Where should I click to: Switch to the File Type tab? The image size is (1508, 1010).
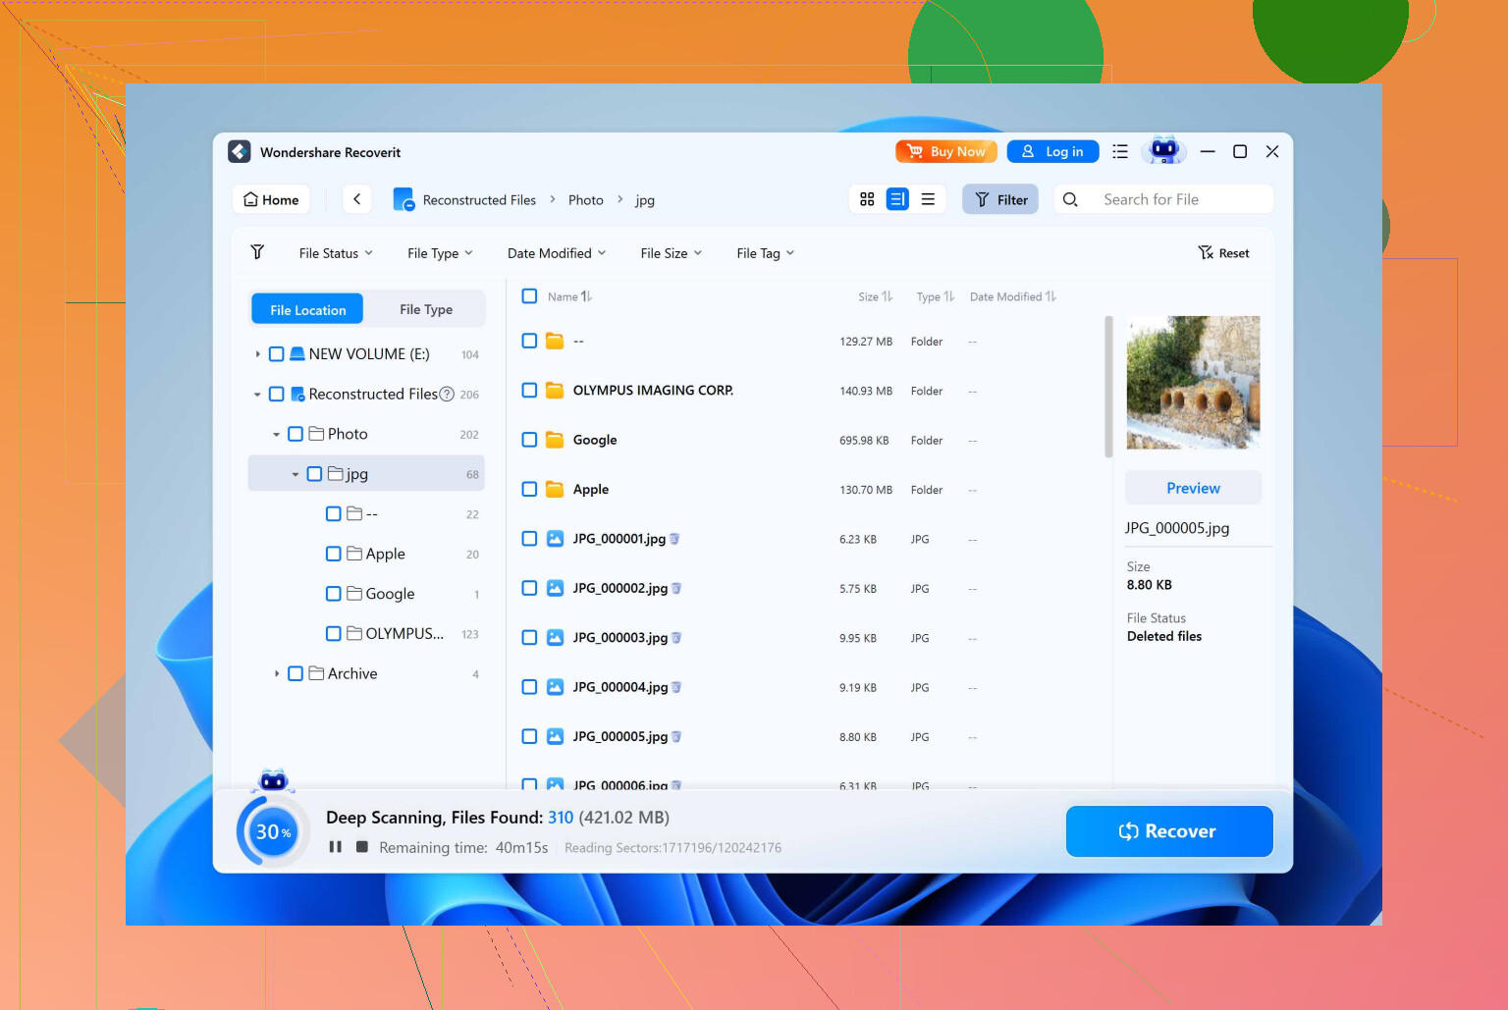tap(426, 309)
